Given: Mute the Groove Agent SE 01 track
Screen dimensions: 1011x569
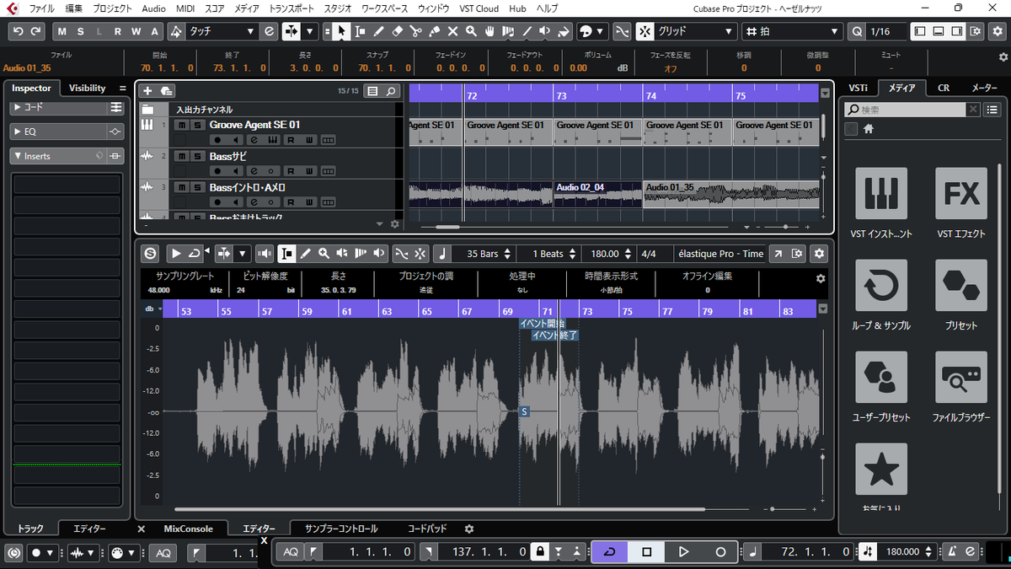Looking at the screenshot, I should 181,125.
